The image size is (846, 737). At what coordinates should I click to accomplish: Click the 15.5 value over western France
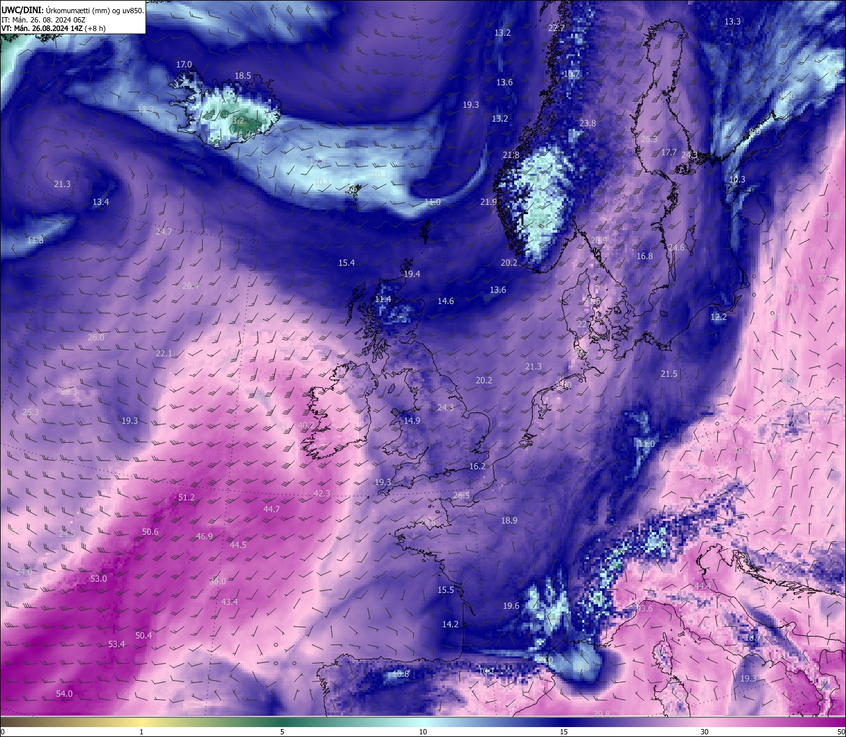click(445, 590)
